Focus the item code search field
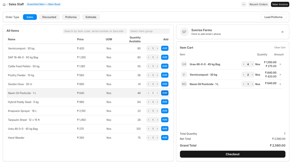The image size is (292, 164). click(x=95, y=31)
